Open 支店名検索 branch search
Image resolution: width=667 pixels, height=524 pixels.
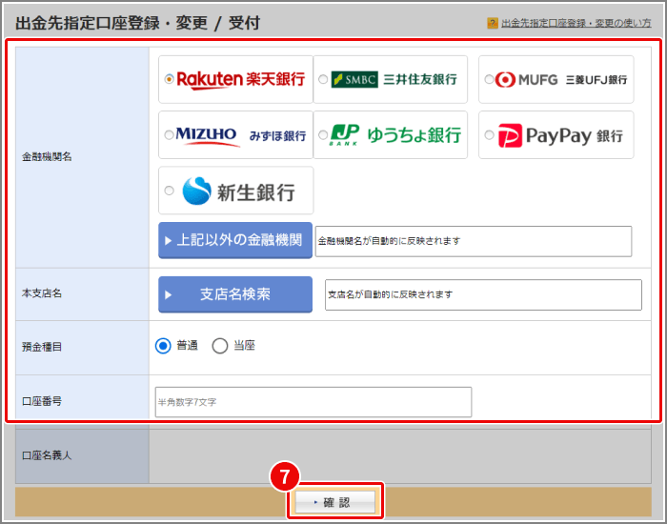coord(235,294)
